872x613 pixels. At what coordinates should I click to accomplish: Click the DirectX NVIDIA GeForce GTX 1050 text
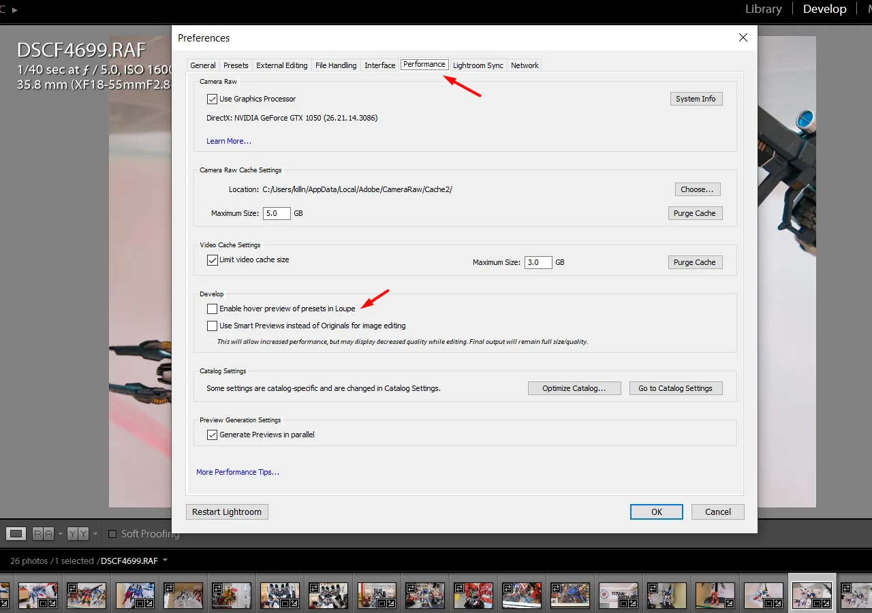(x=292, y=118)
